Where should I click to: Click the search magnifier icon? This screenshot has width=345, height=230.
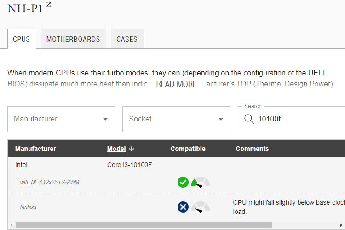[249, 119]
